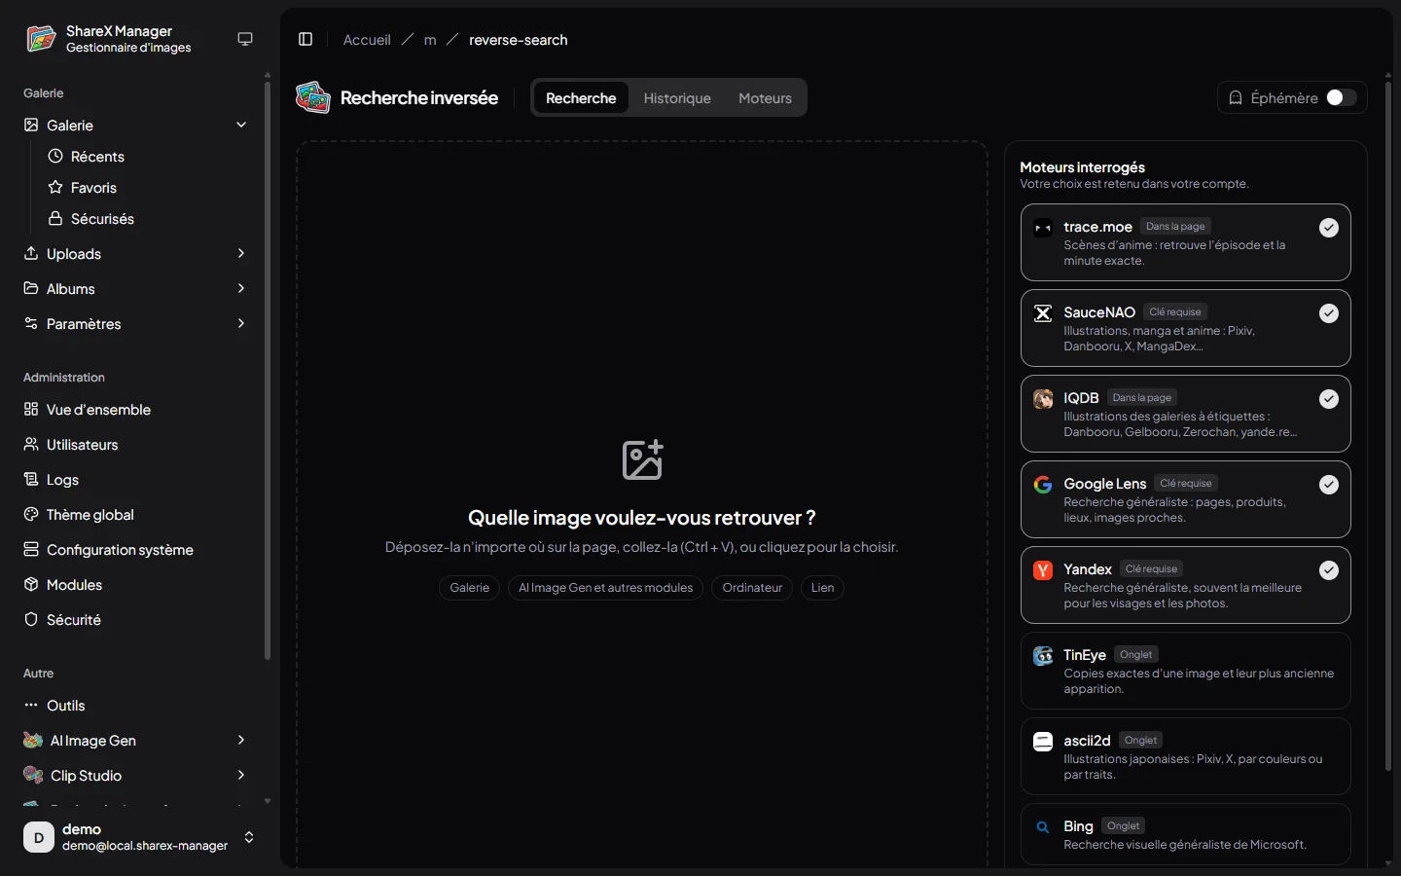Click the Logs scroll icon

tap(31, 479)
